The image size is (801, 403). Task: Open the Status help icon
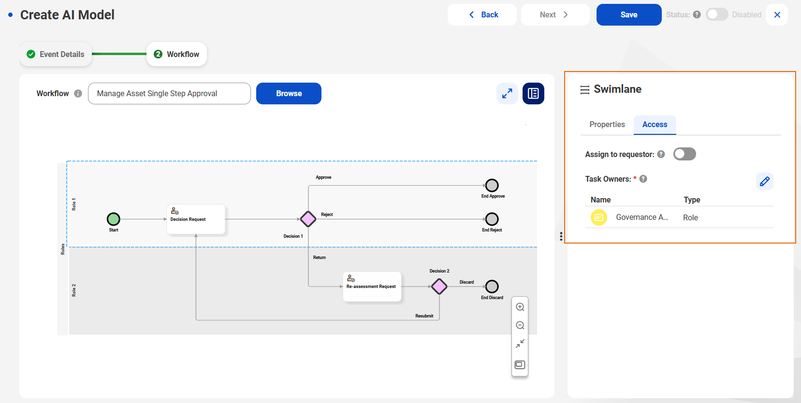click(697, 14)
